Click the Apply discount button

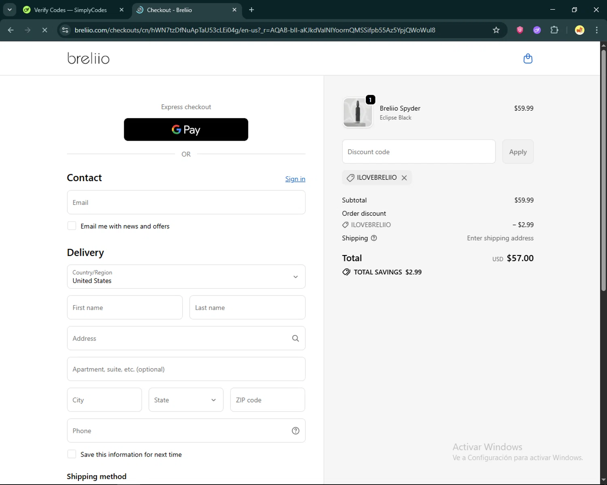coord(518,152)
